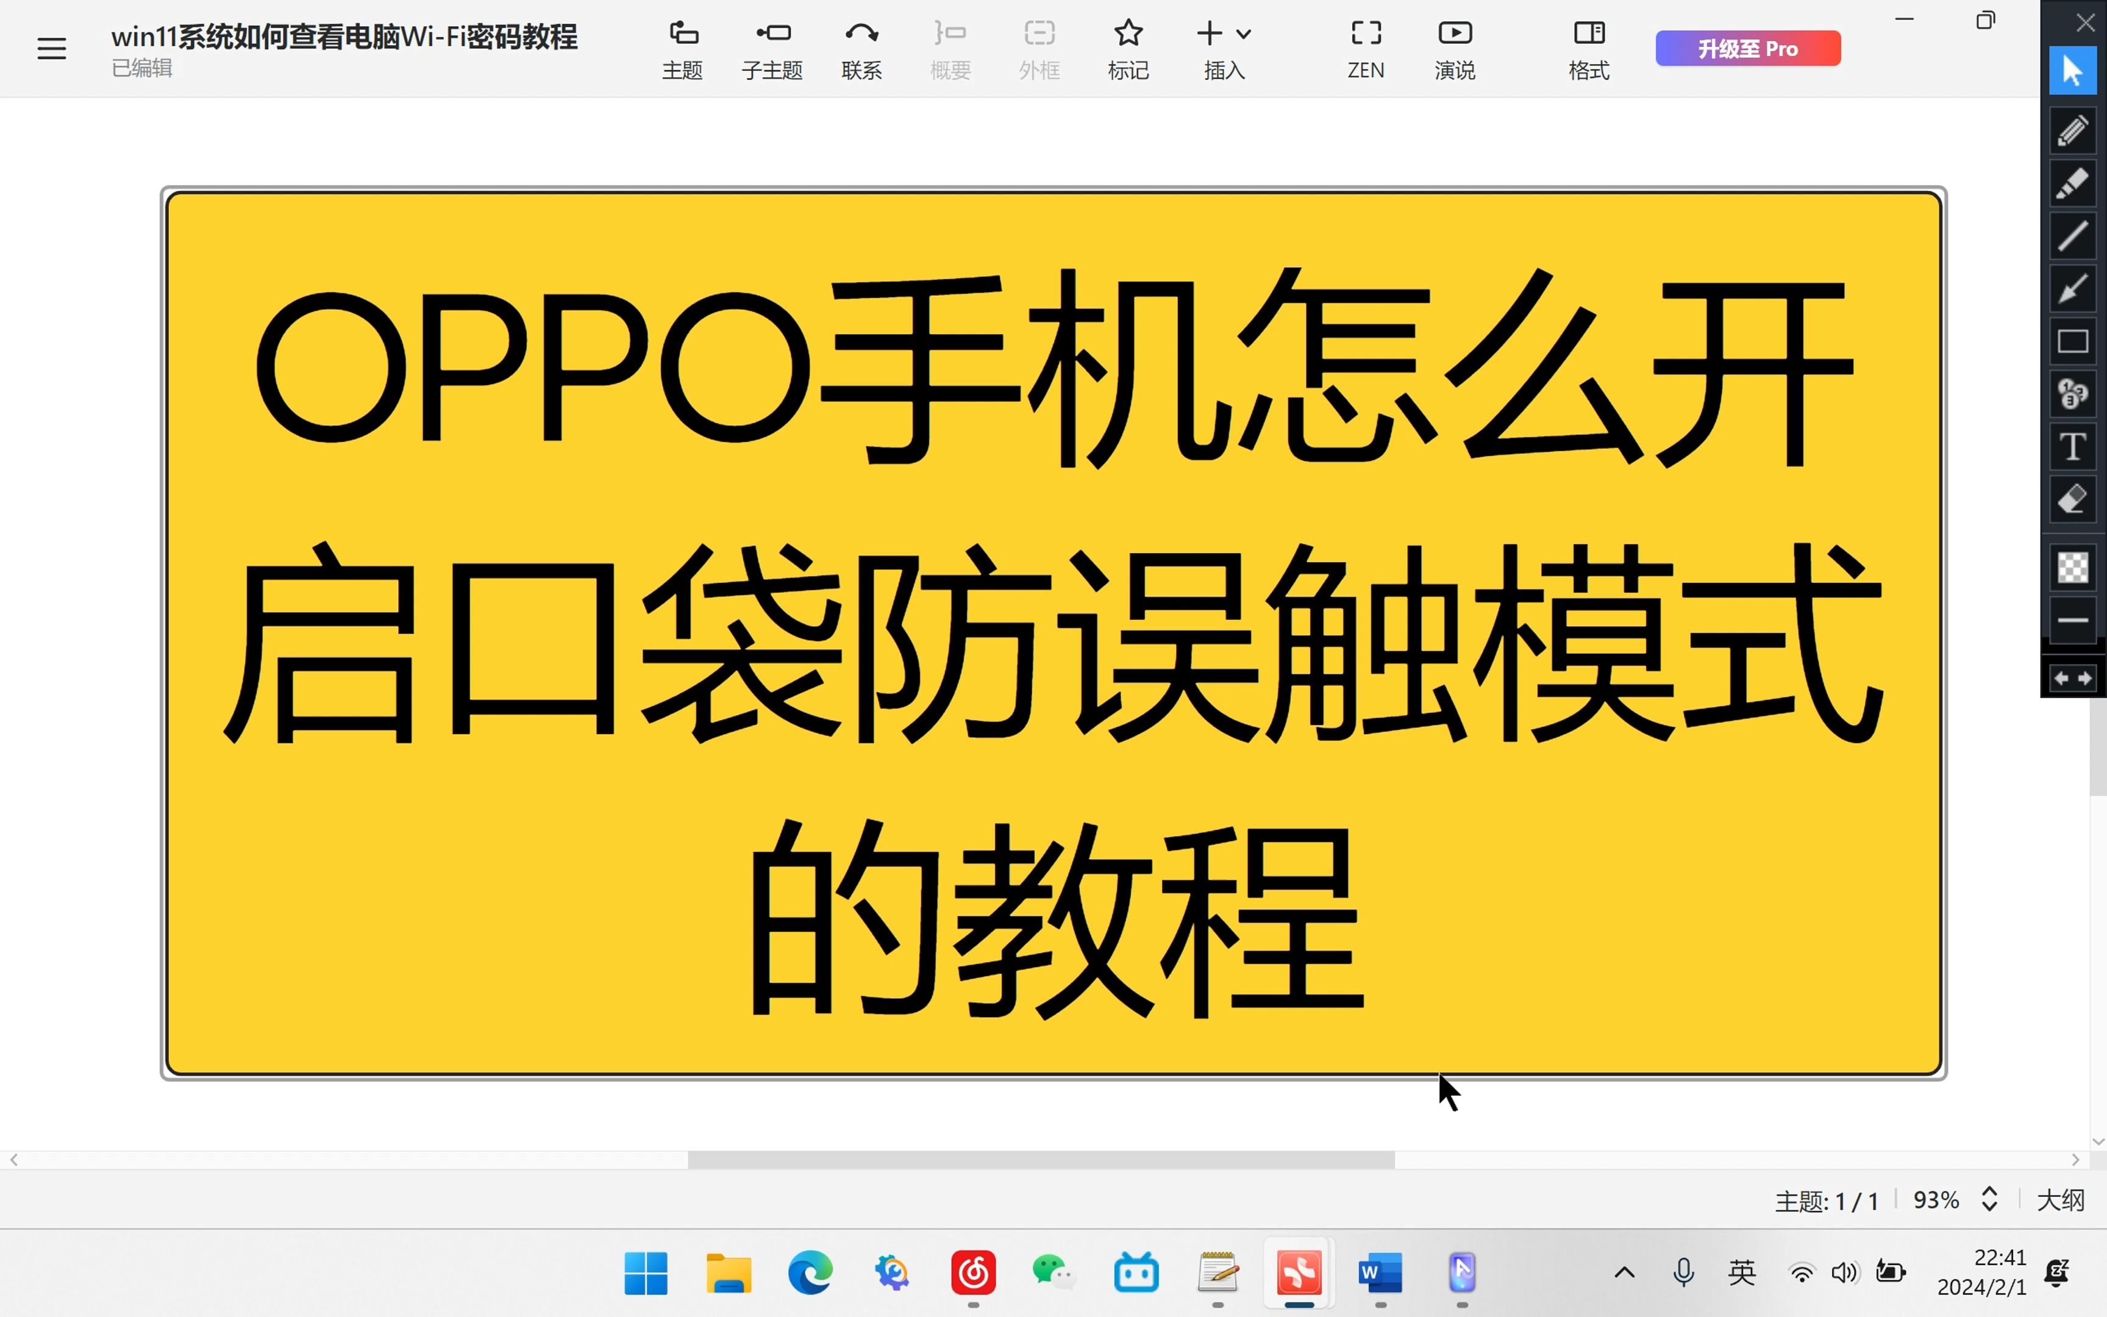2107x1317 pixels.
Task: Open the line thickness selector
Action: click(2072, 620)
